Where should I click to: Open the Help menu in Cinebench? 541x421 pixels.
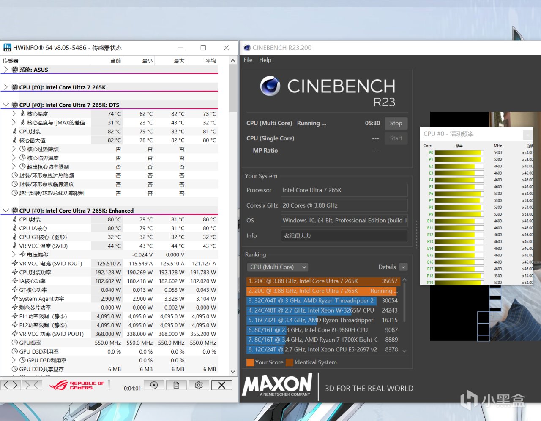(x=265, y=60)
